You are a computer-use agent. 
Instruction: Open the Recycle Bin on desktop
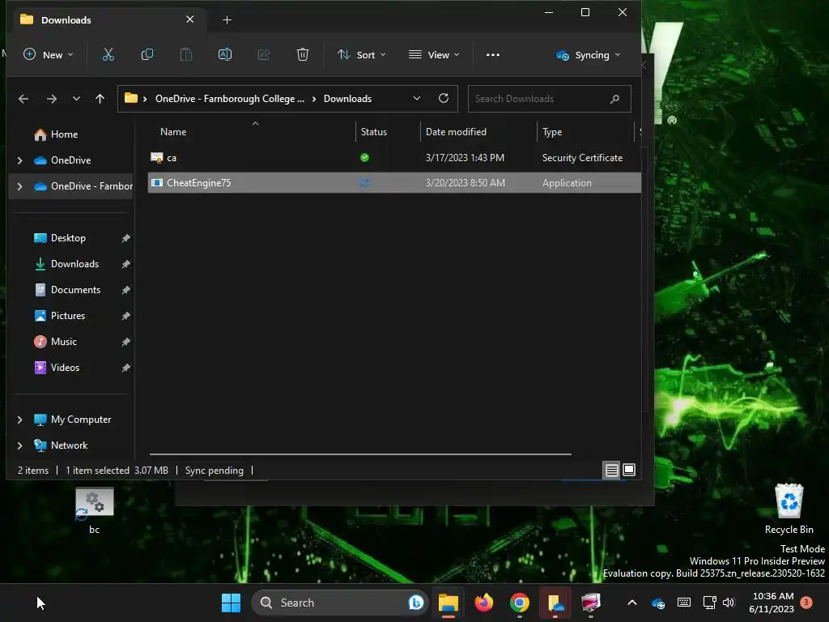point(789,509)
